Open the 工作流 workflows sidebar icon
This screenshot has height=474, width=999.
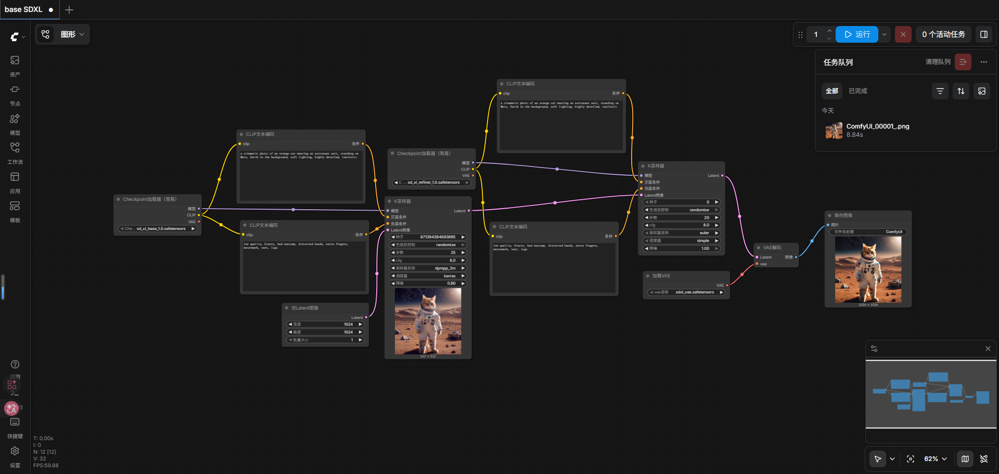(x=15, y=153)
